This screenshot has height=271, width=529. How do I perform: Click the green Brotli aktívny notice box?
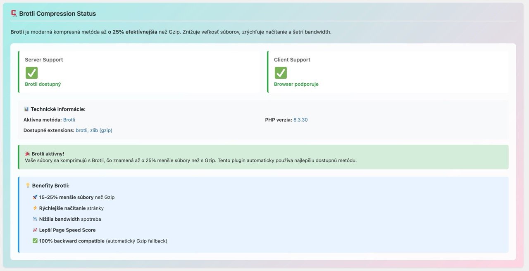click(263, 157)
